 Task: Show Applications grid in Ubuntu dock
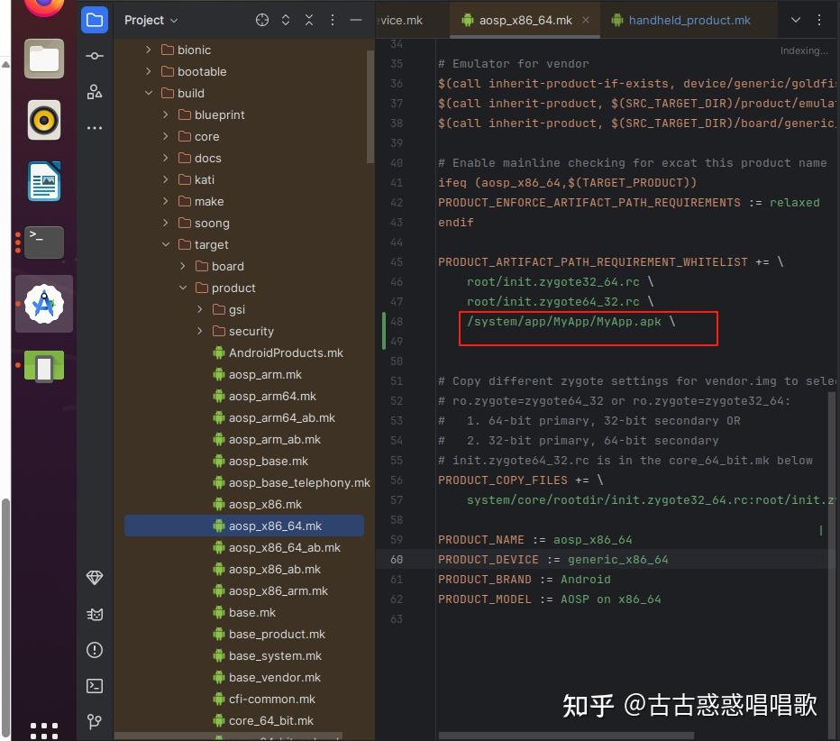[x=44, y=730]
